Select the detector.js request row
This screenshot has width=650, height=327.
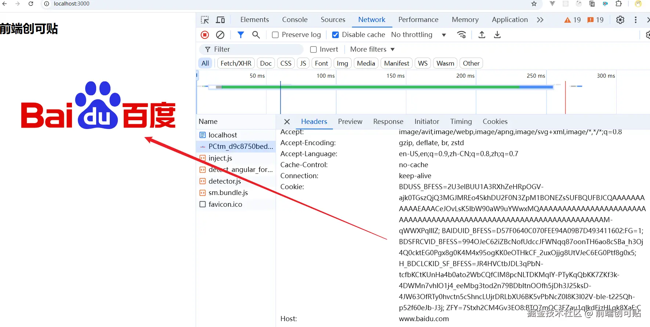pyautogui.click(x=236, y=181)
